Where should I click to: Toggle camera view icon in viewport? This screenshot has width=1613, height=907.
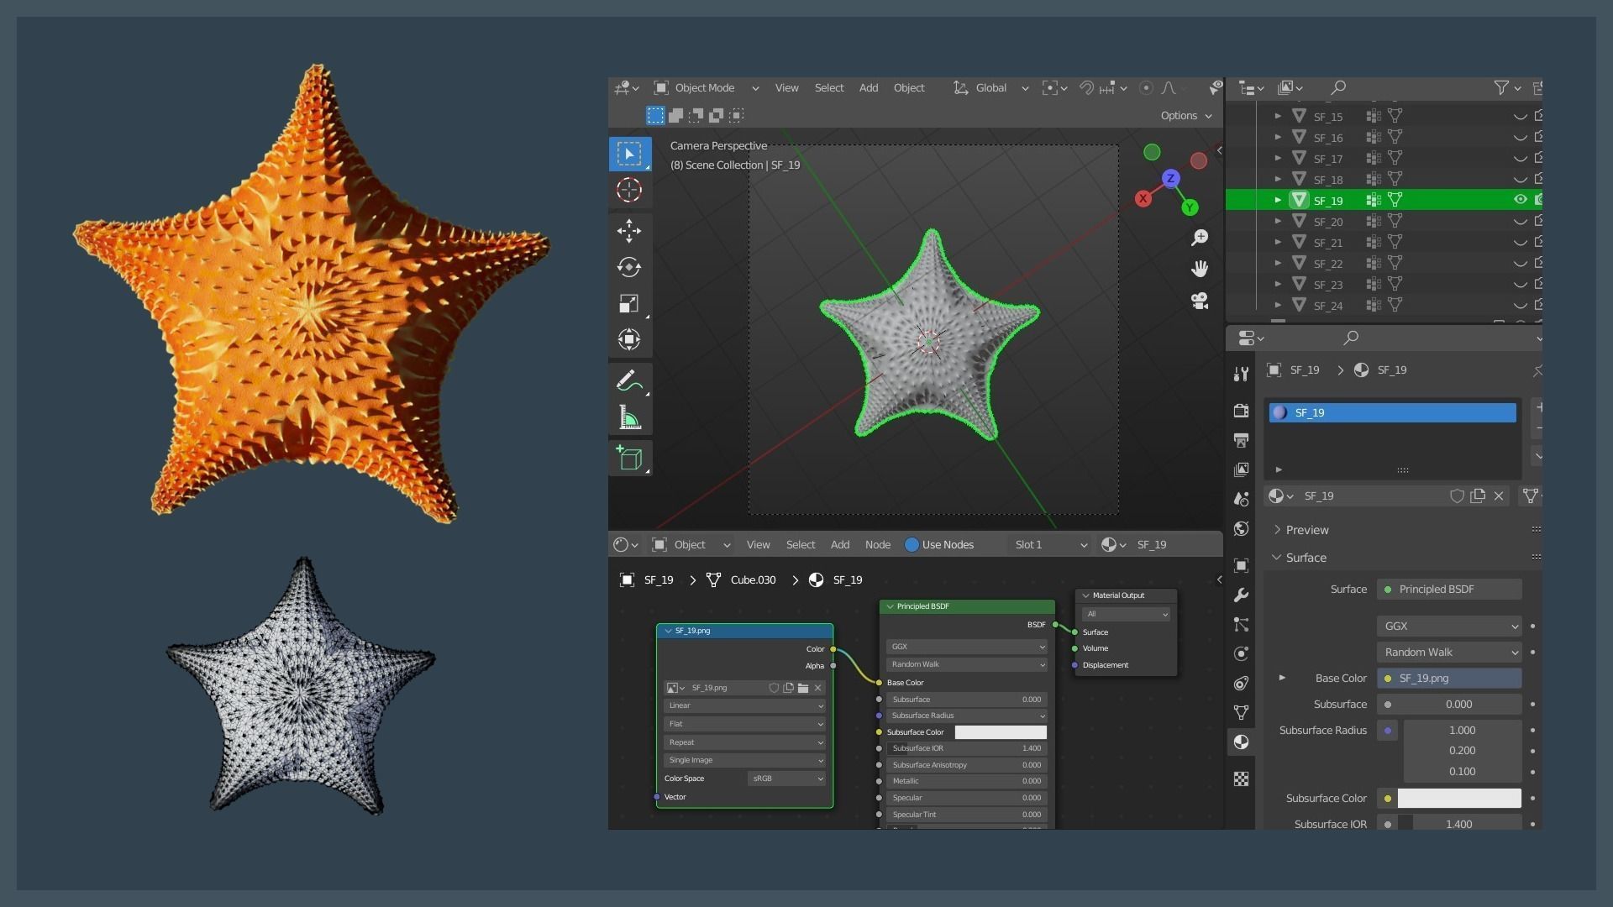(1200, 301)
